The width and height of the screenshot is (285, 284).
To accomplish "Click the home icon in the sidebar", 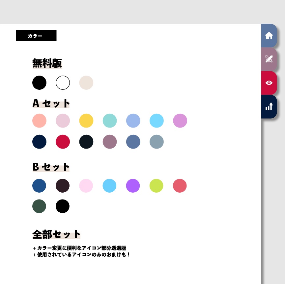I will pos(269,35).
